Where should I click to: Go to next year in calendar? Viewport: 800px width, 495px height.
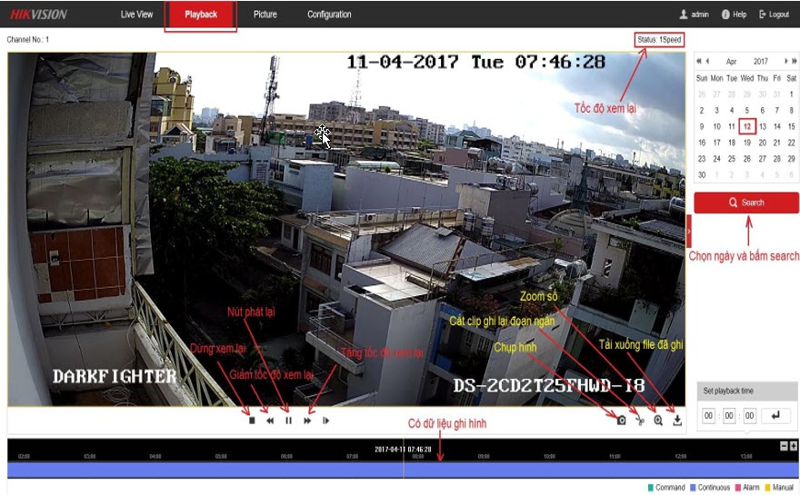click(794, 61)
